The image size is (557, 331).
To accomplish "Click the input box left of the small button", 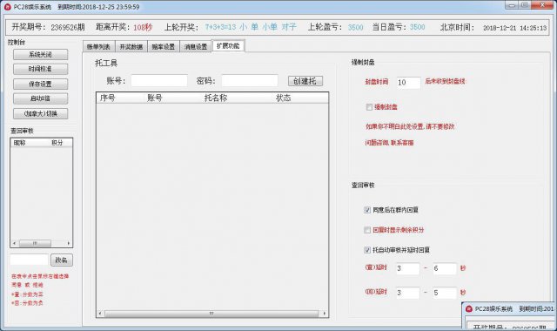I will (x=29, y=260).
